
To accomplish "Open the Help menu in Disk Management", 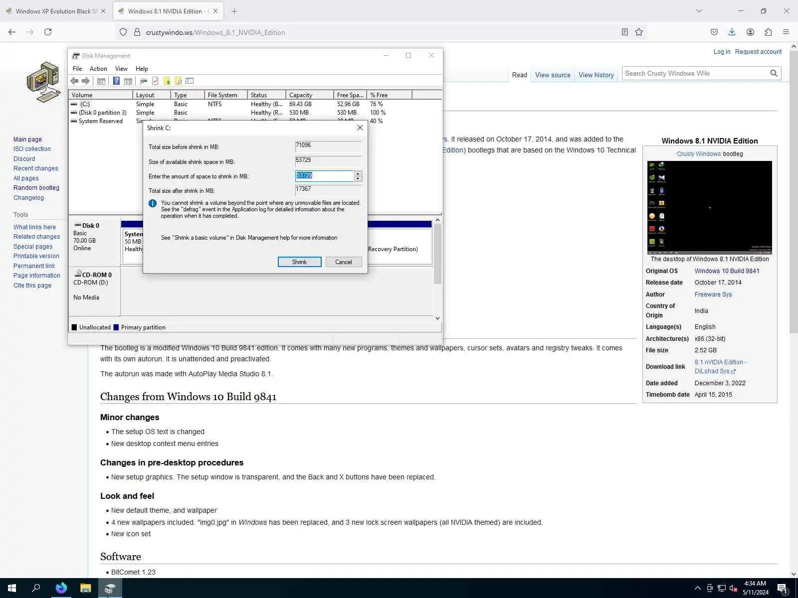I will click(x=142, y=69).
